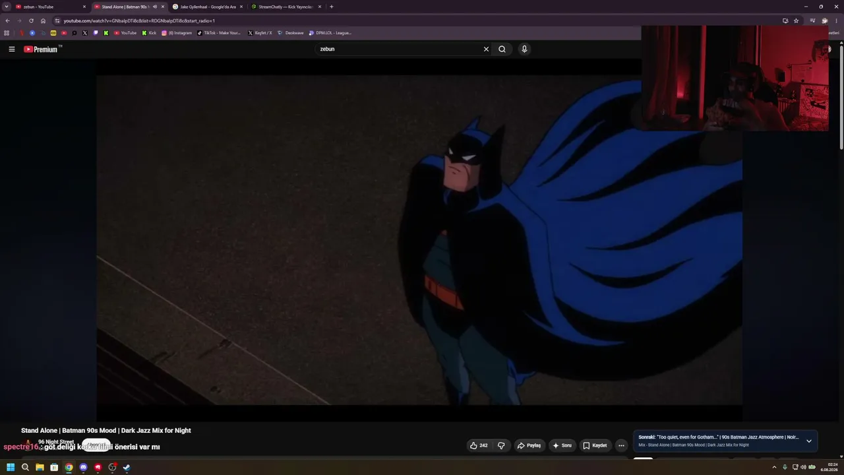
Task: Switch to Chrome in the taskbar
Action: [69, 467]
